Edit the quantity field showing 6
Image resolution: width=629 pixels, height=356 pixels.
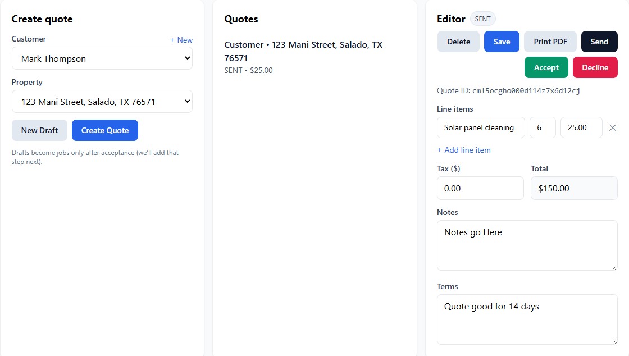[x=542, y=127]
